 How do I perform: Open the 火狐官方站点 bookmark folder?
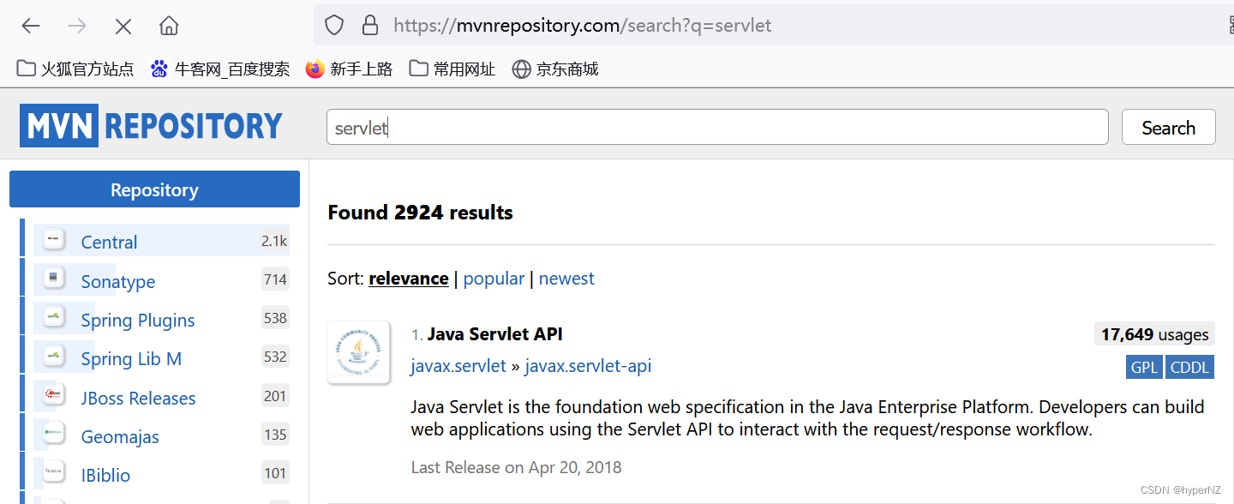[x=75, y=69]
